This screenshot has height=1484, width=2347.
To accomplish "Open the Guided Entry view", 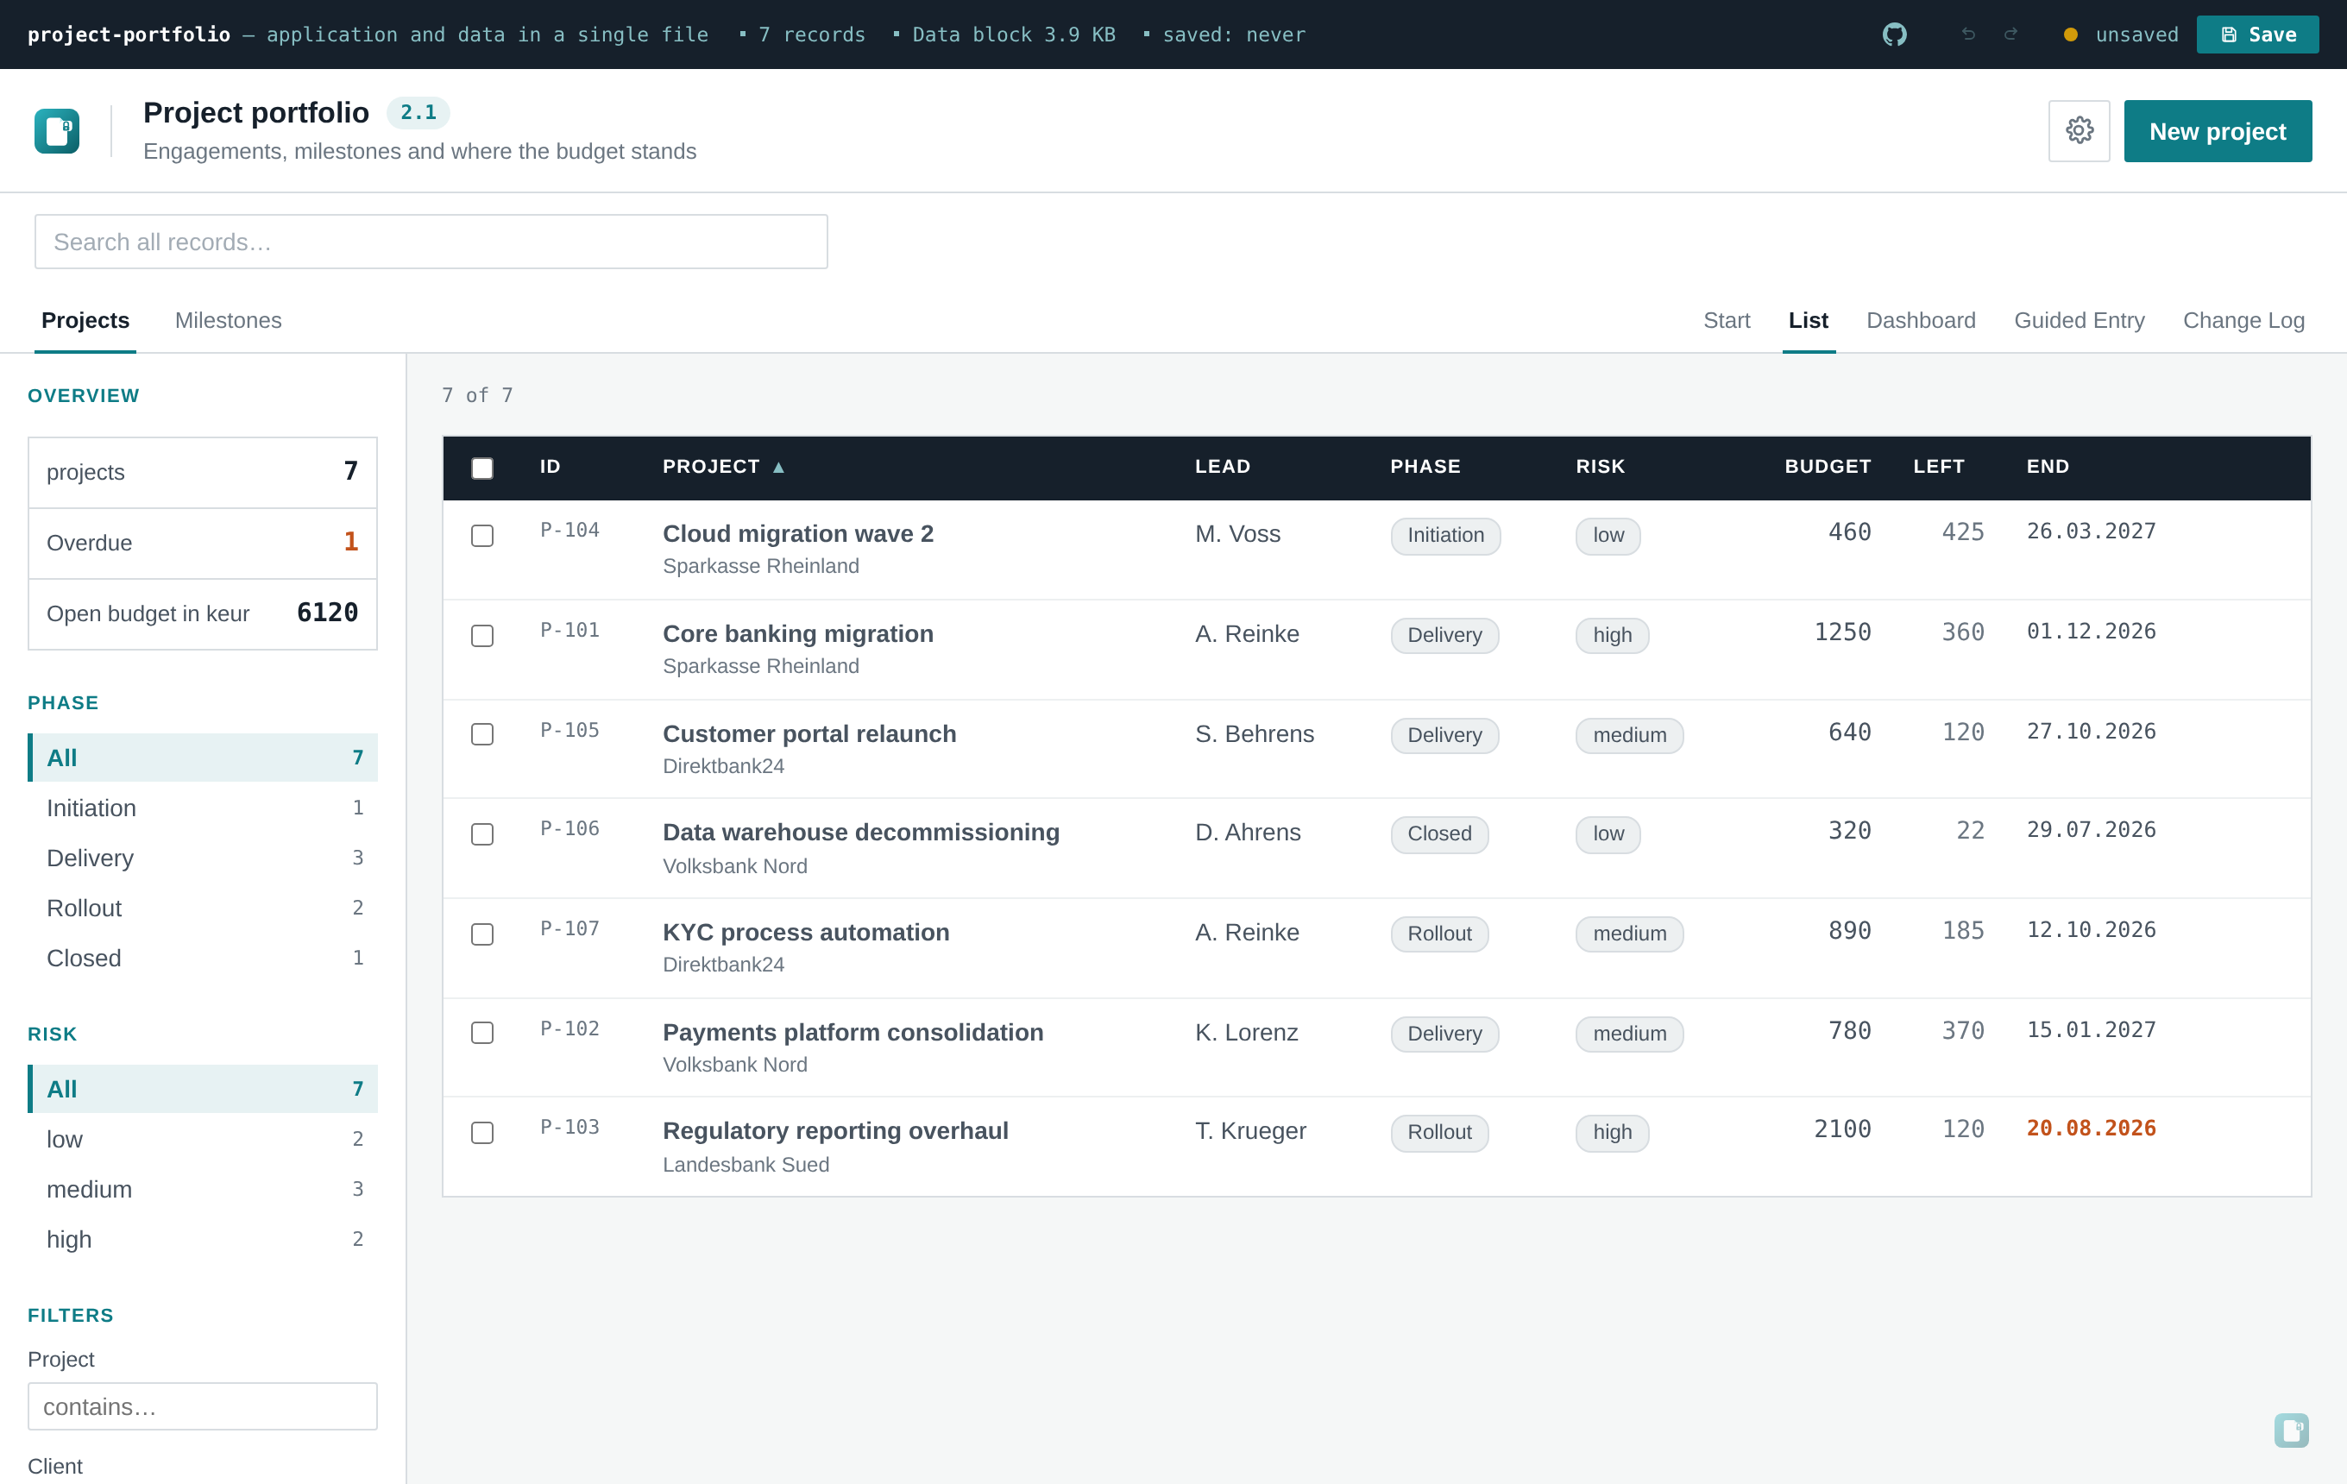I will click(2079, 321).
